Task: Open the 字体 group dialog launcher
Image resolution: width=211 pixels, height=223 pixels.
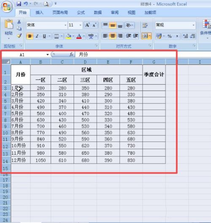Action: tap(96, 46)
